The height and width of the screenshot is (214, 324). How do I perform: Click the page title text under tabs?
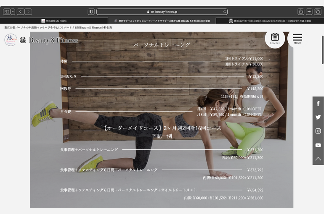point(58,27)
